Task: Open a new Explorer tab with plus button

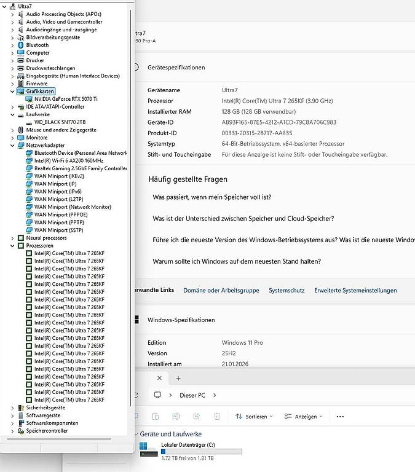Action: (178, 378)
